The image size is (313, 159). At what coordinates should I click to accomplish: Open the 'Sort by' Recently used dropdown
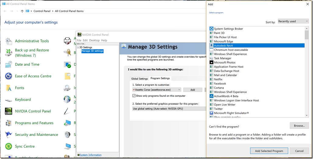tap(293, 21)
